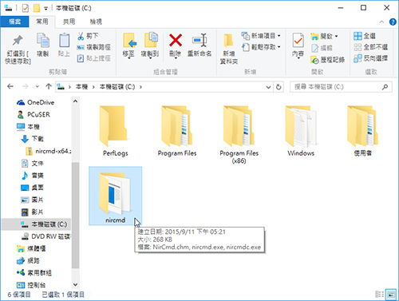The width and height of the screenshot is (399, 301).
Task: Click the Quick Access Toolbar new folder icon
Action: coord(37,8)
